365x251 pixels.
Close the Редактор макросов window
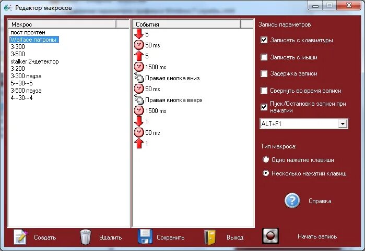[349, 6]
